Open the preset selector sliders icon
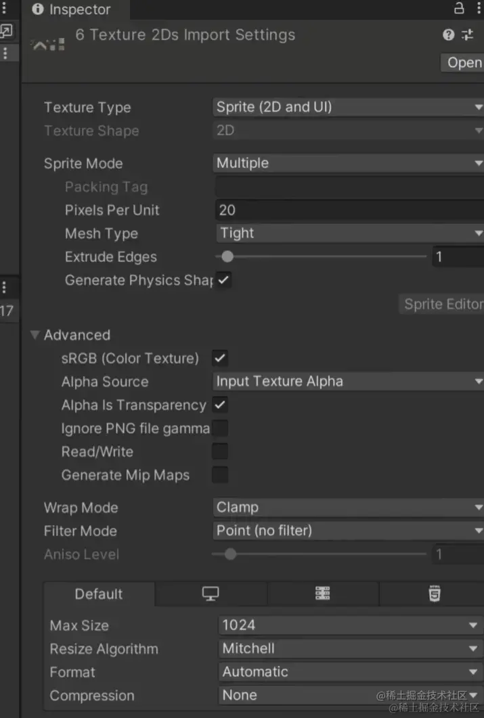Screen dimensions: 484x718 tap(467, 35)
